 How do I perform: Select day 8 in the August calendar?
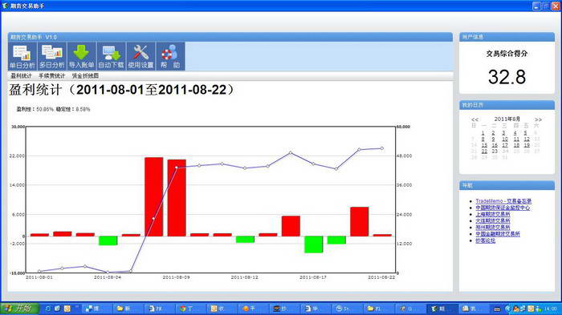[483, 139]
